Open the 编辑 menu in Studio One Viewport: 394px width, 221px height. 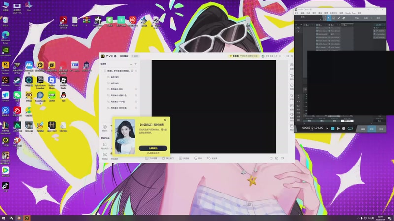point(302,13)
